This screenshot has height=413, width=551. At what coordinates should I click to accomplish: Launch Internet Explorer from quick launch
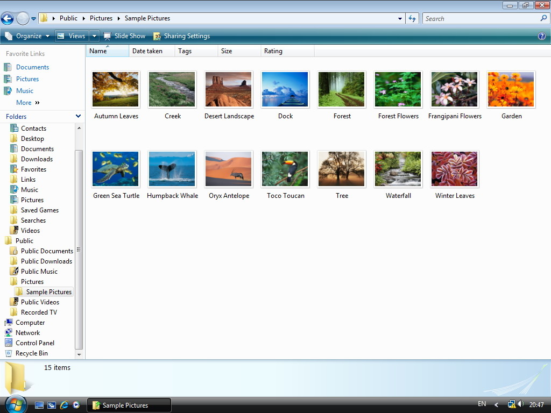pos(64,405)
